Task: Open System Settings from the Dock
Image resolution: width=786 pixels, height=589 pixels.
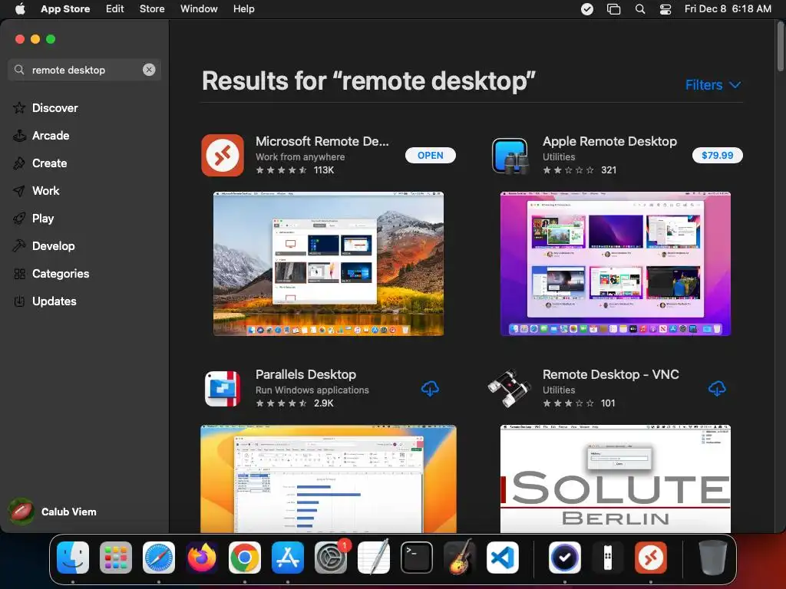Action: tap(331, 558)
